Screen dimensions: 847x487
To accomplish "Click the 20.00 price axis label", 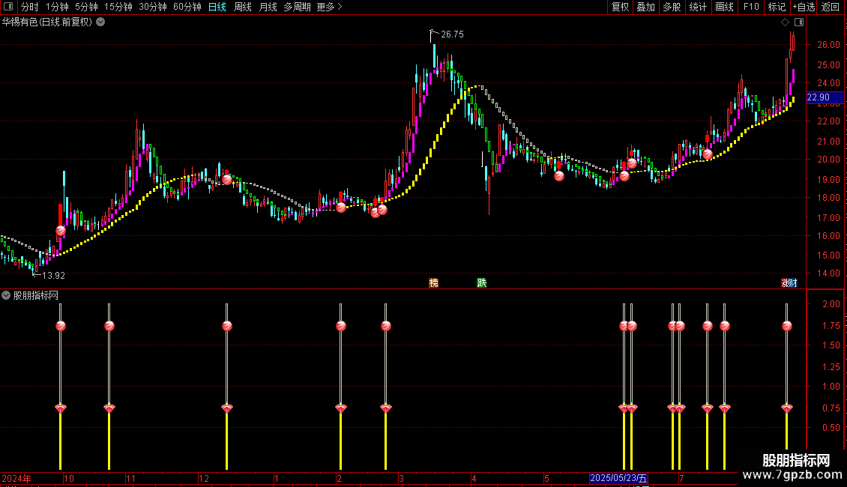I will pos(828,160).
